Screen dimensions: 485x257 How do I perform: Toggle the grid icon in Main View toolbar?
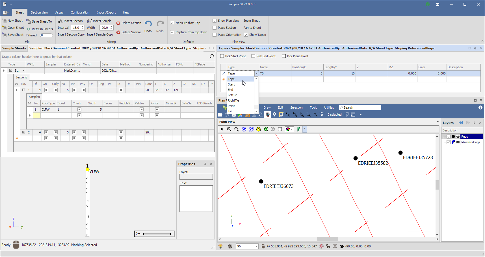(x=280, y=129)
